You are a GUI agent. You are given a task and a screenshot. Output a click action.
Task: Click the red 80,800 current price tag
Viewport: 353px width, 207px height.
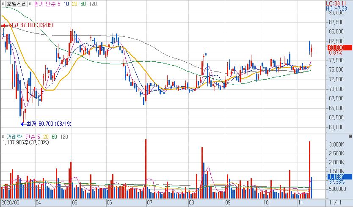(x=340, y=47)
